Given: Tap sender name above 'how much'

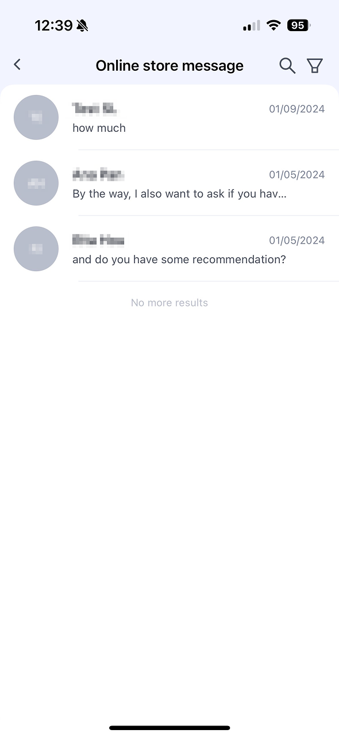Looking at the screenshot, I should (95, 109).
